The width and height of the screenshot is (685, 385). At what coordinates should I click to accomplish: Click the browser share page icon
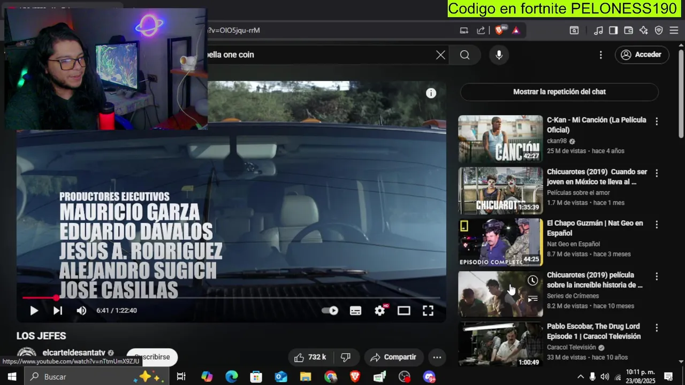481,30
